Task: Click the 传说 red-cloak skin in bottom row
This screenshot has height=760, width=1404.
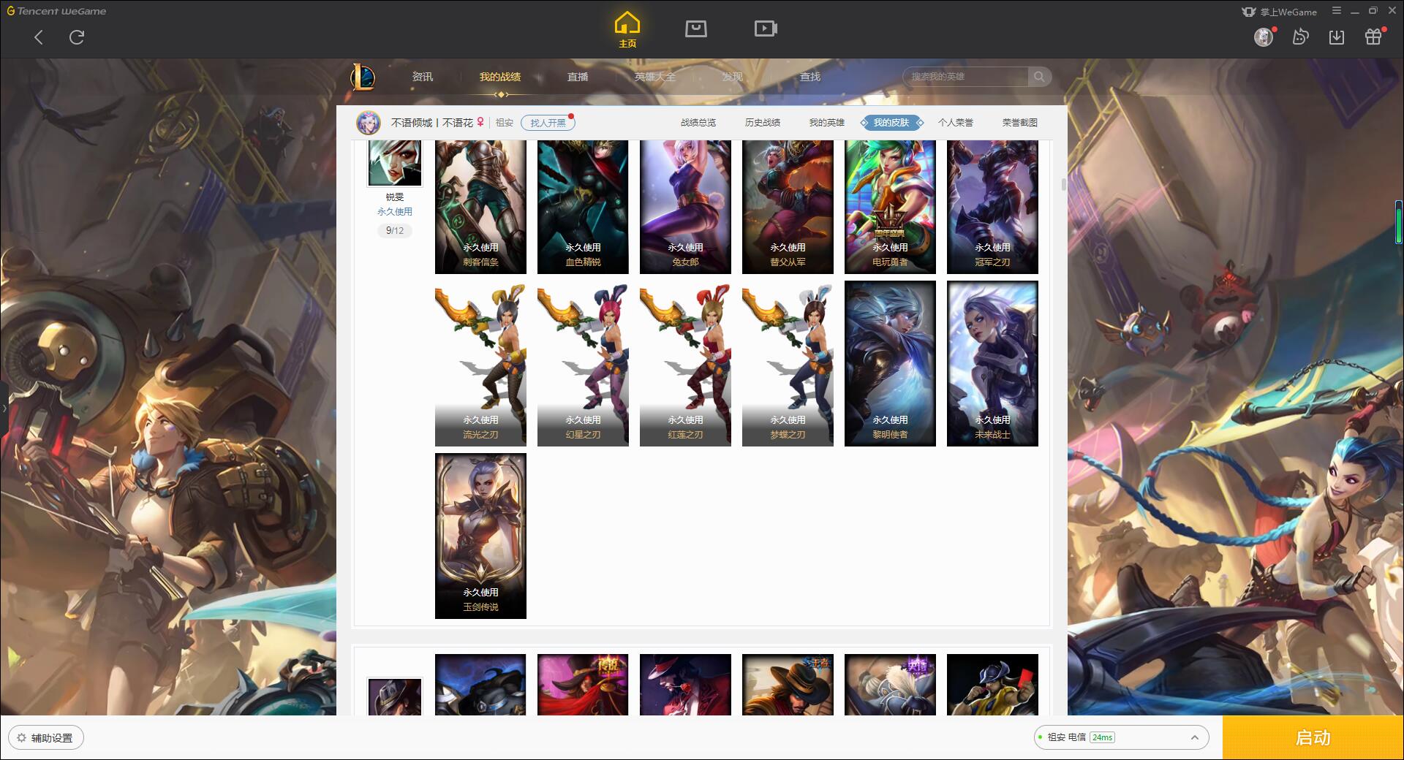Action: [x=583, y=685]
